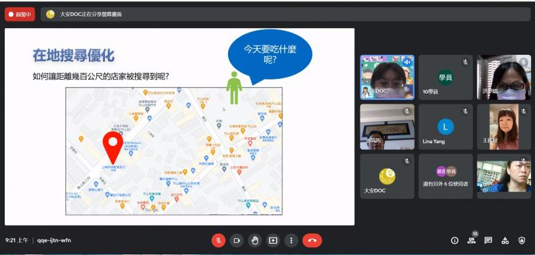The height and width of the screenshot is (255, 535).
Task: Click muted mic icon on 大安DOC avatar tile
Action: click(407, 161)
